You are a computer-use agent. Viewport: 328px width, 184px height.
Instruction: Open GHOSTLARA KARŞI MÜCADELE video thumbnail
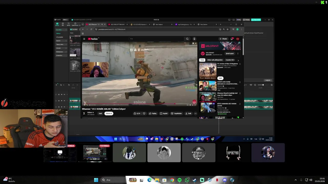(208, 86)
